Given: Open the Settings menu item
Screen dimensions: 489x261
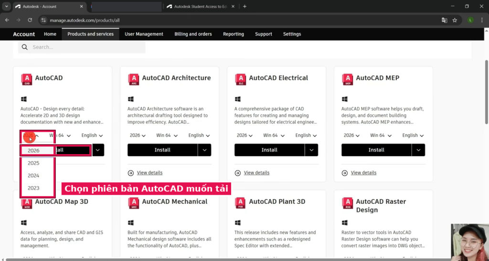Looking at the screenshot, I should (292, 34).
